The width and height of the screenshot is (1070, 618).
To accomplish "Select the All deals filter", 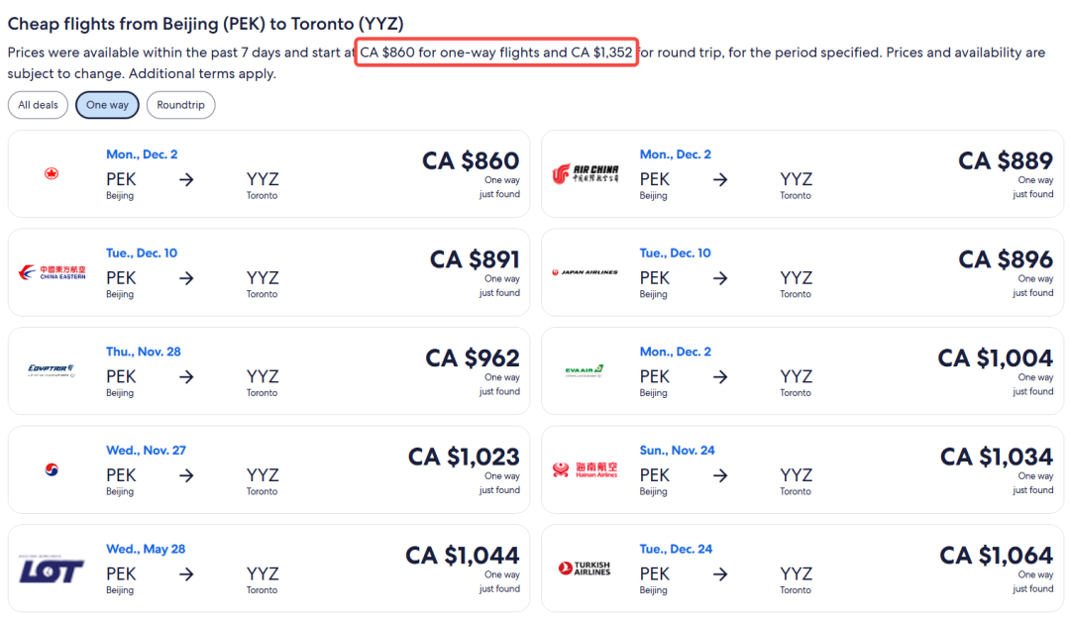I will 39,105.
